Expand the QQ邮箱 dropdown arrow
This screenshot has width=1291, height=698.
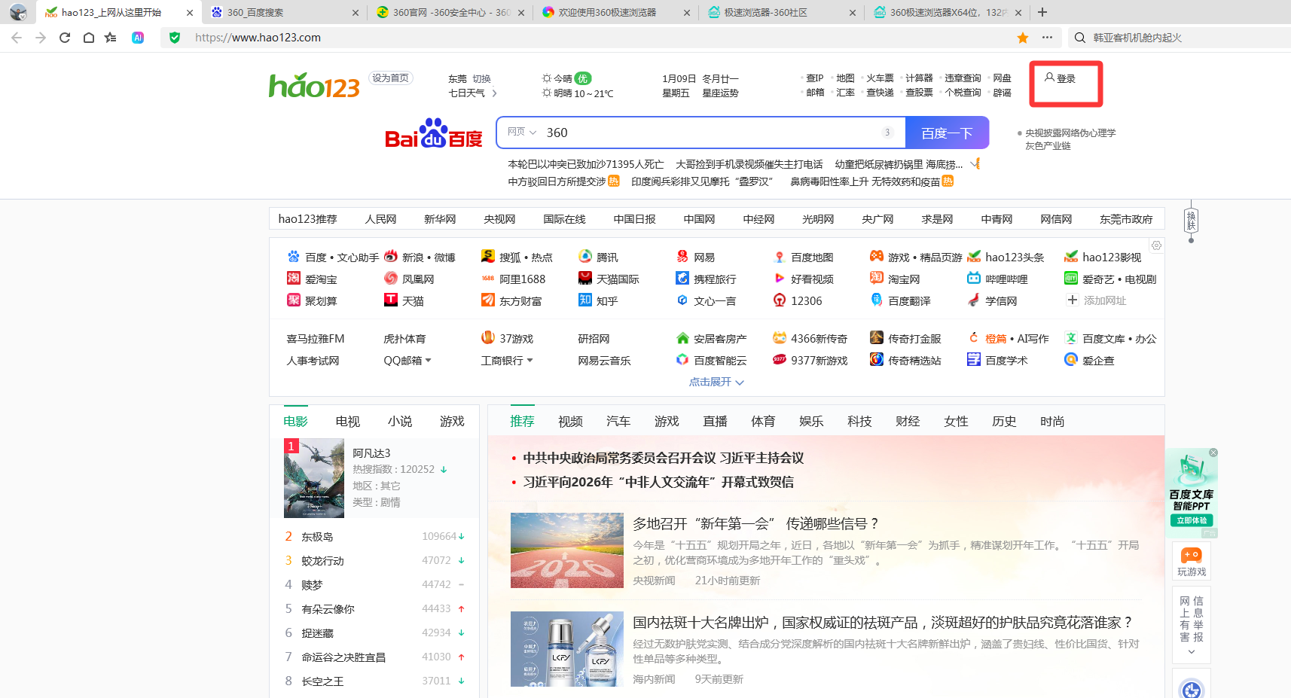pyautogui.click(x=429, y=360)
